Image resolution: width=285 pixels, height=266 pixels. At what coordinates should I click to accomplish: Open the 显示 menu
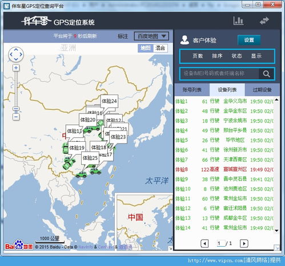256,56
